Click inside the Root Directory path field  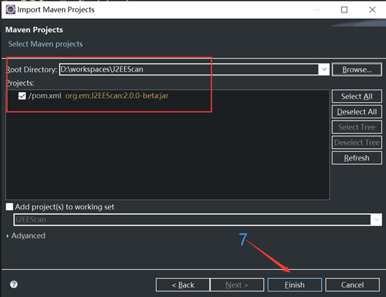pos(189,70)
